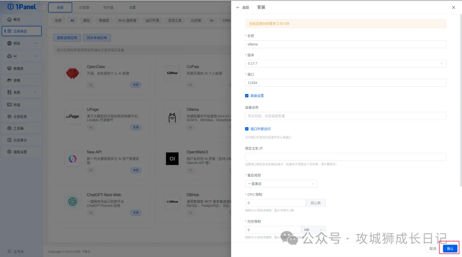The width and height of the screenshot is (462, 257).
Task: Click the 取消 button
Action: point(433,248)
